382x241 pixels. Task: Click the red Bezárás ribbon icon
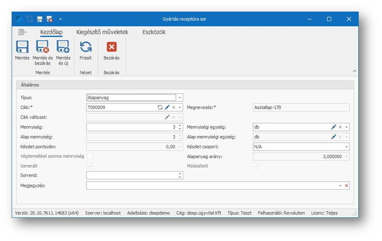pyautogui.click(x=112, y=47)
